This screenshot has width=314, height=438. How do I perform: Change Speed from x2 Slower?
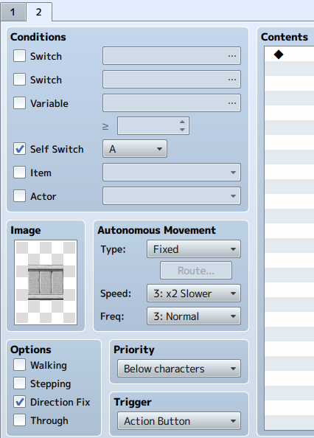pyautogui.click(x=194, y=293)
